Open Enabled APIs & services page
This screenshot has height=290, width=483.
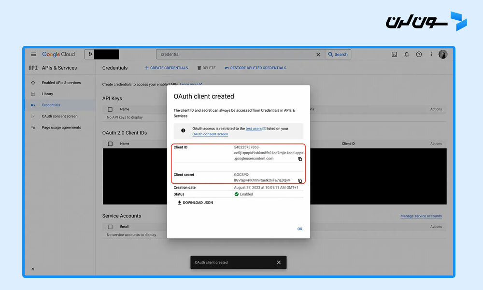coord(61,83)
